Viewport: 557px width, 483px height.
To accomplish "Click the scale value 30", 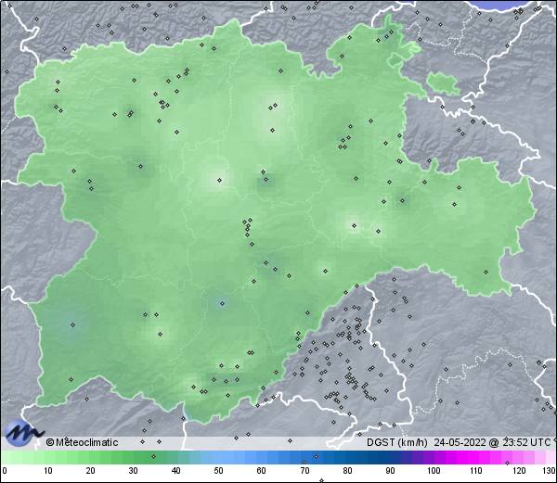I will [x=133, y=471].
